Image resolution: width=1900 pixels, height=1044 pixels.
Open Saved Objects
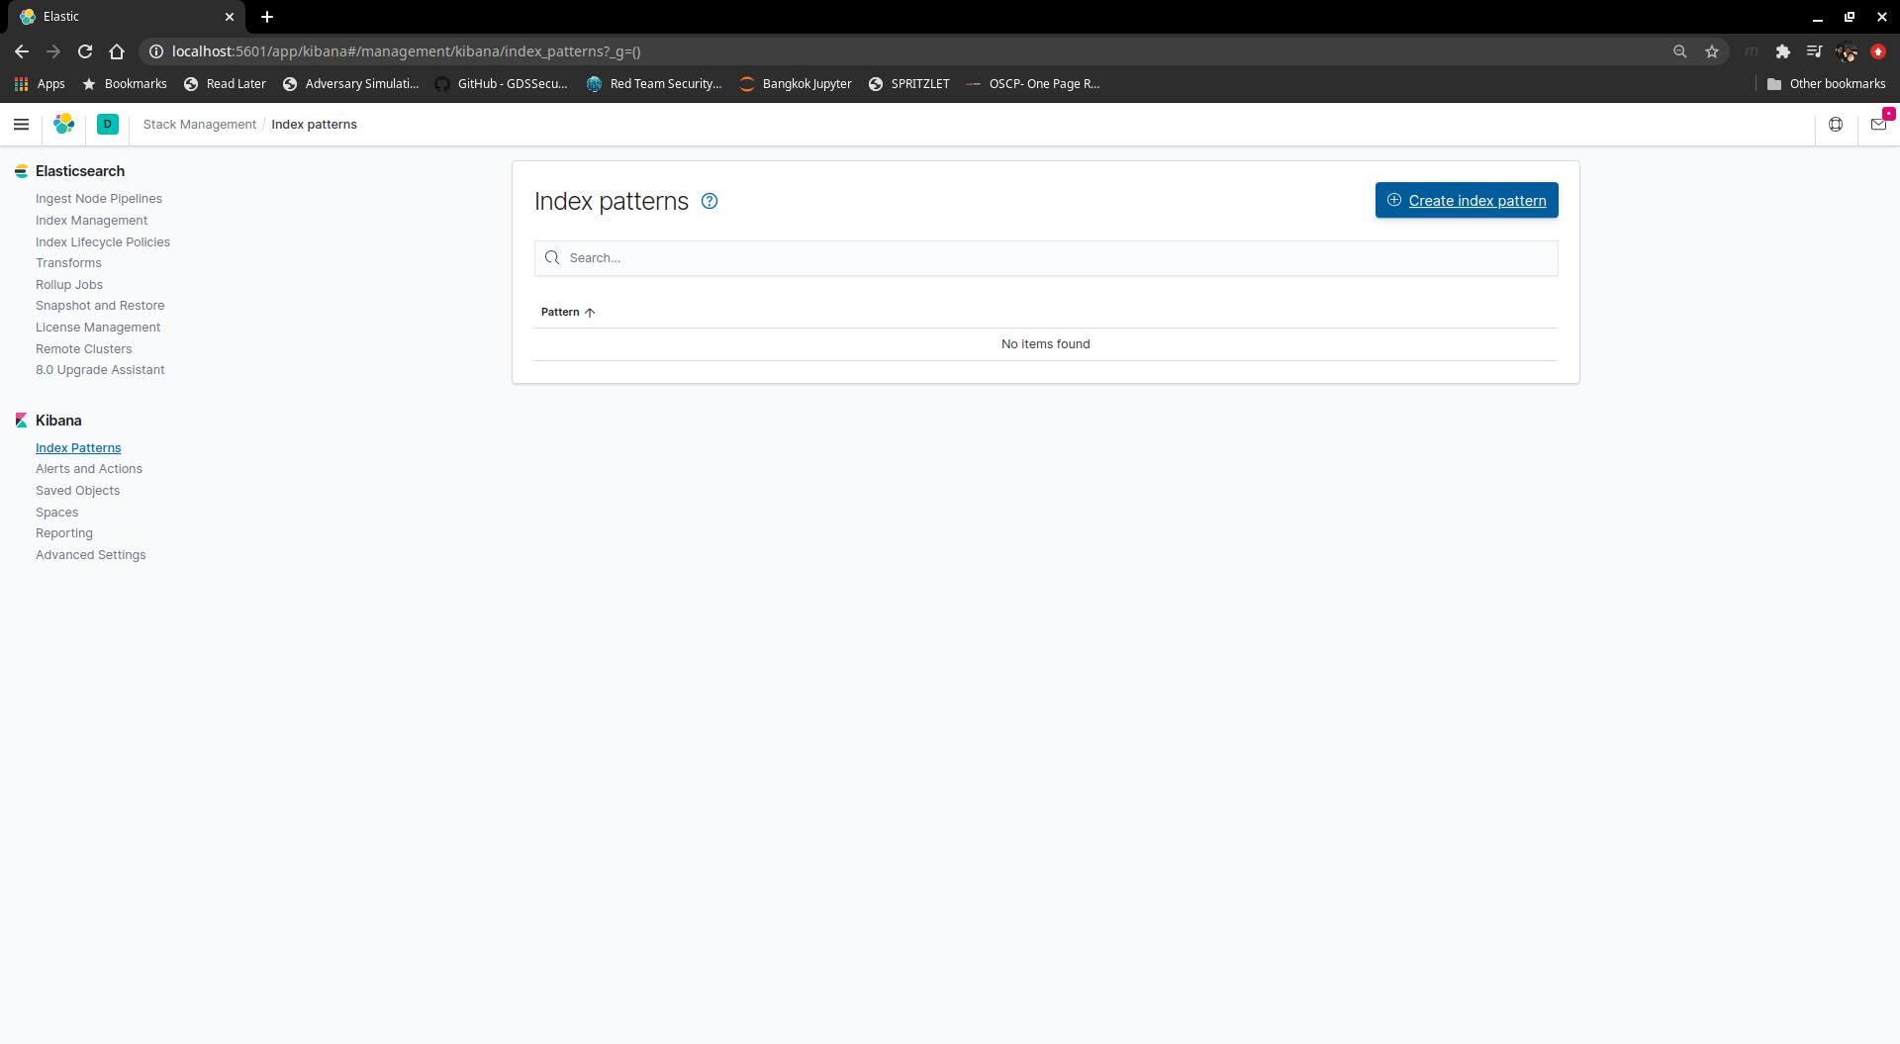click(78, 491)
